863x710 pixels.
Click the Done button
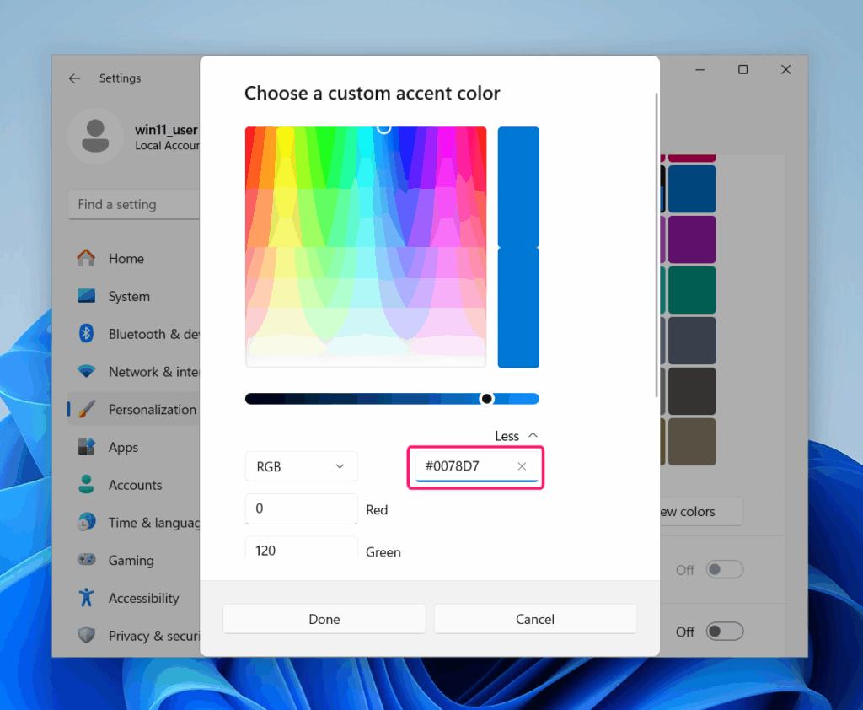324,619
